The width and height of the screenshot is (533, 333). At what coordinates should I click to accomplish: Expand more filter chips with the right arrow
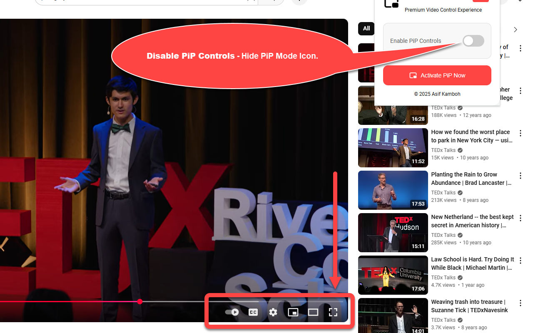click(515, 30)
